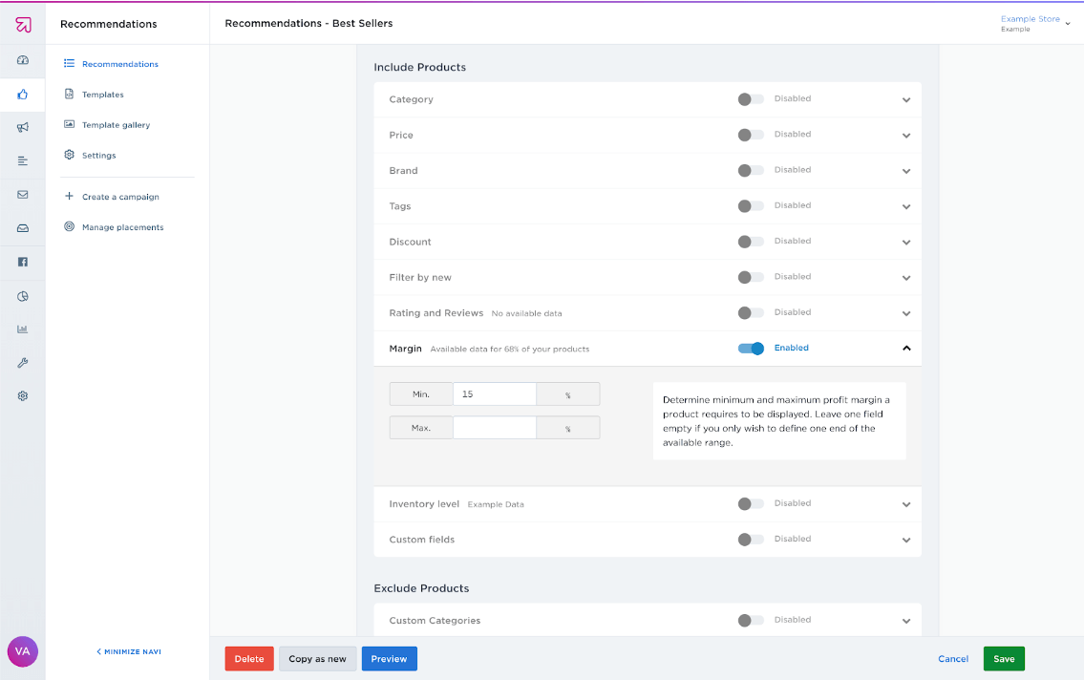Click the VA user avatar

(23, 651)
